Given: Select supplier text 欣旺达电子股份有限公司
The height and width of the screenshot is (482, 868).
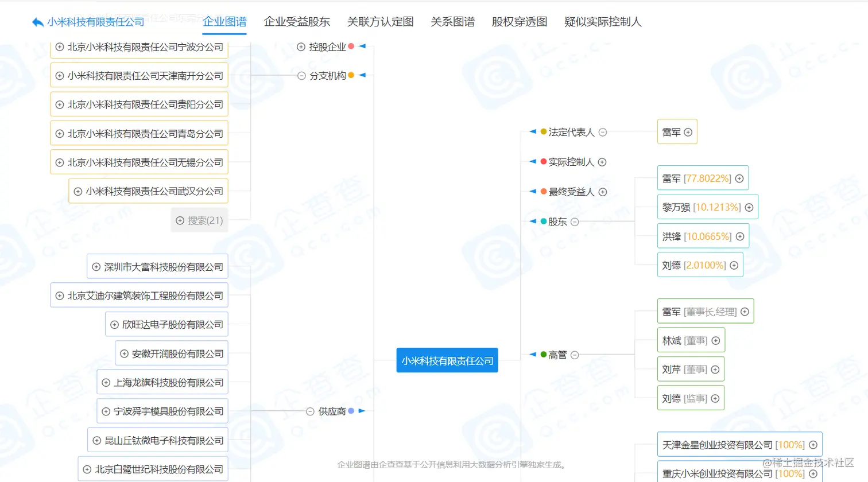Looking at the screenshot, I should 173,324.
